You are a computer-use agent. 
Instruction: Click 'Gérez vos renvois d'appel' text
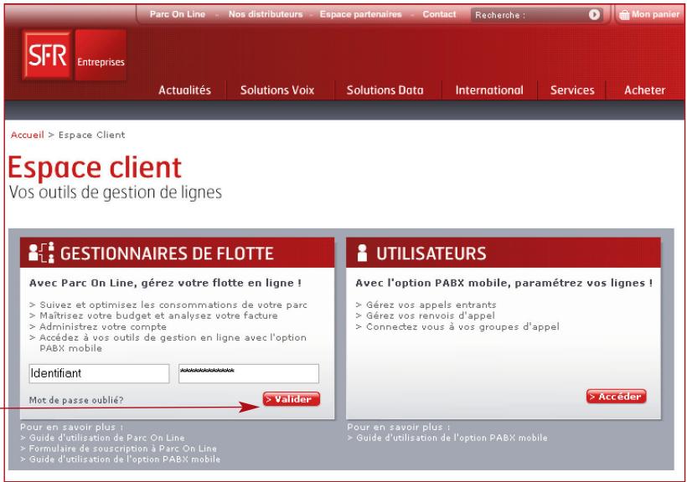pyautogui.click(x=431, y=315)
